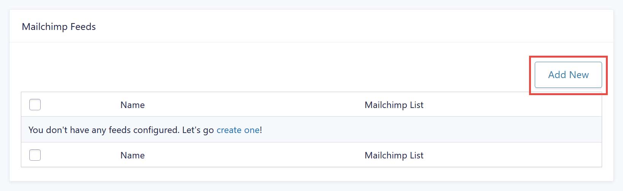The width and height of the screenshot is (623, 191).
Task: Click the bottom Name column label
Action: (x=132, y=155)
